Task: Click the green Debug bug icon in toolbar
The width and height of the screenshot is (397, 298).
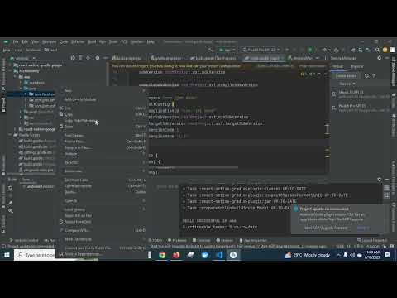Action: pos(310,50)
